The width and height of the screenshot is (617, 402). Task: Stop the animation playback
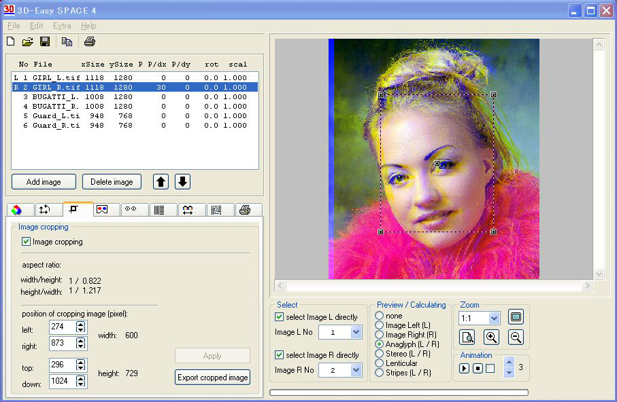478,369
